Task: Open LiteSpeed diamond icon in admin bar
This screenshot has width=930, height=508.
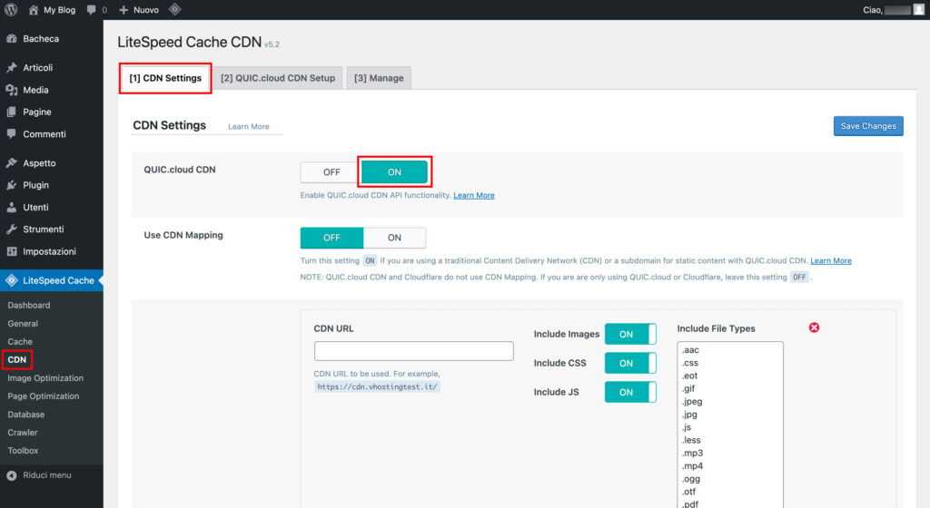Action: (174, 9)
